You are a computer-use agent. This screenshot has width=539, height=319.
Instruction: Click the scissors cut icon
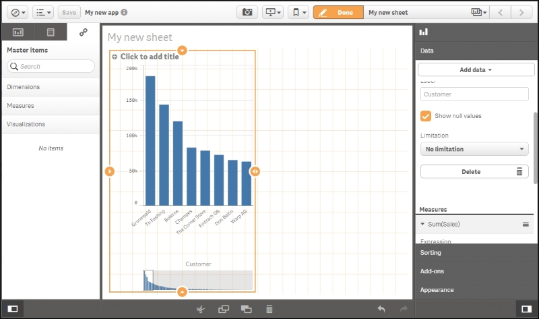200,309
